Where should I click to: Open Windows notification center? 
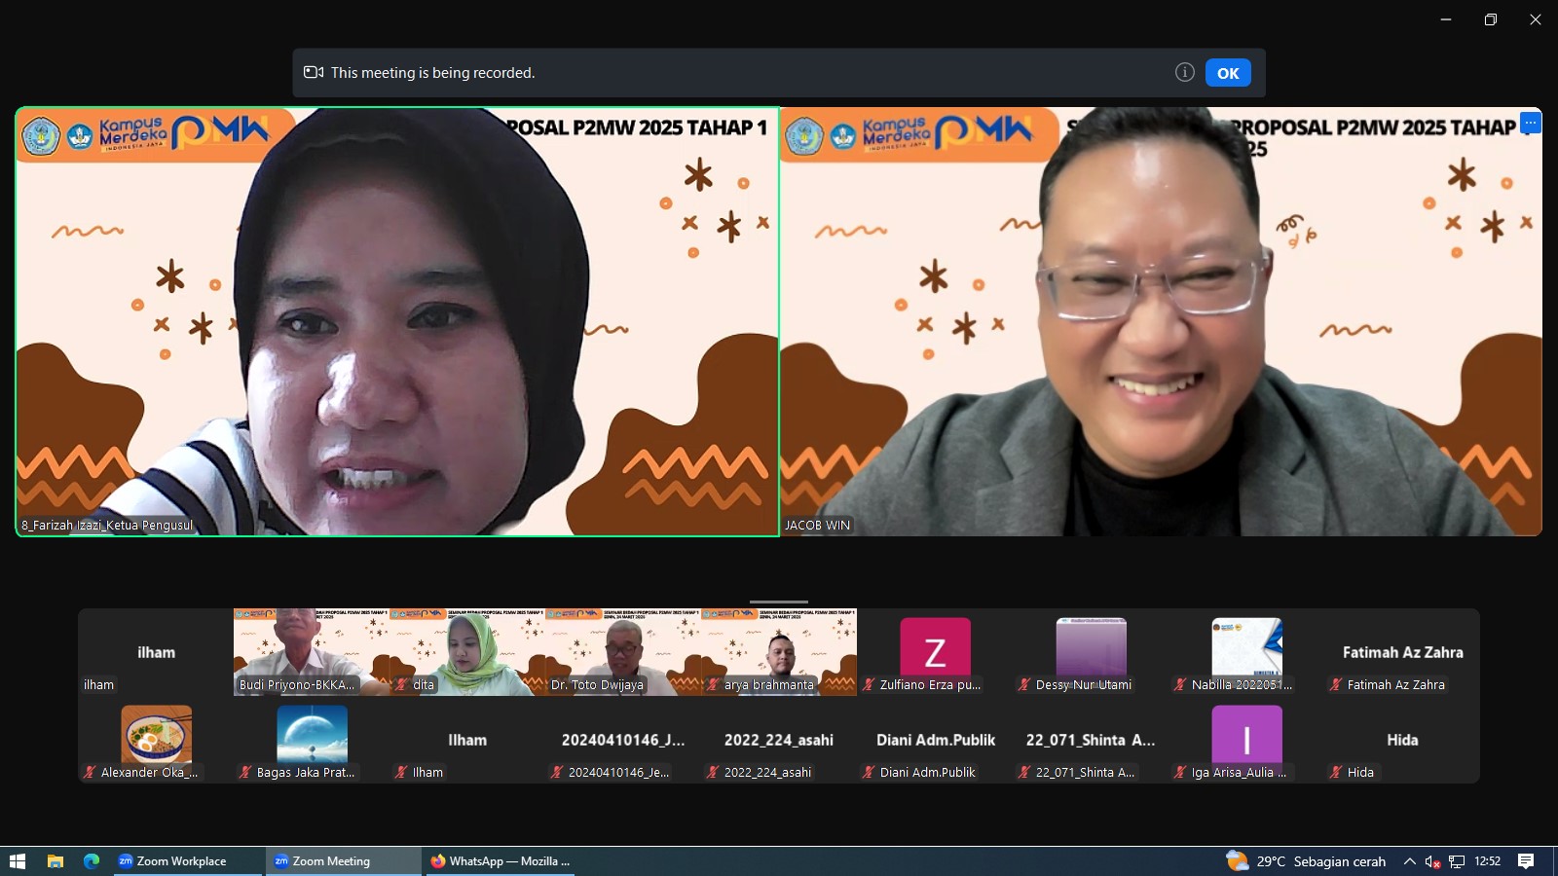click(x=1526, y=861)
